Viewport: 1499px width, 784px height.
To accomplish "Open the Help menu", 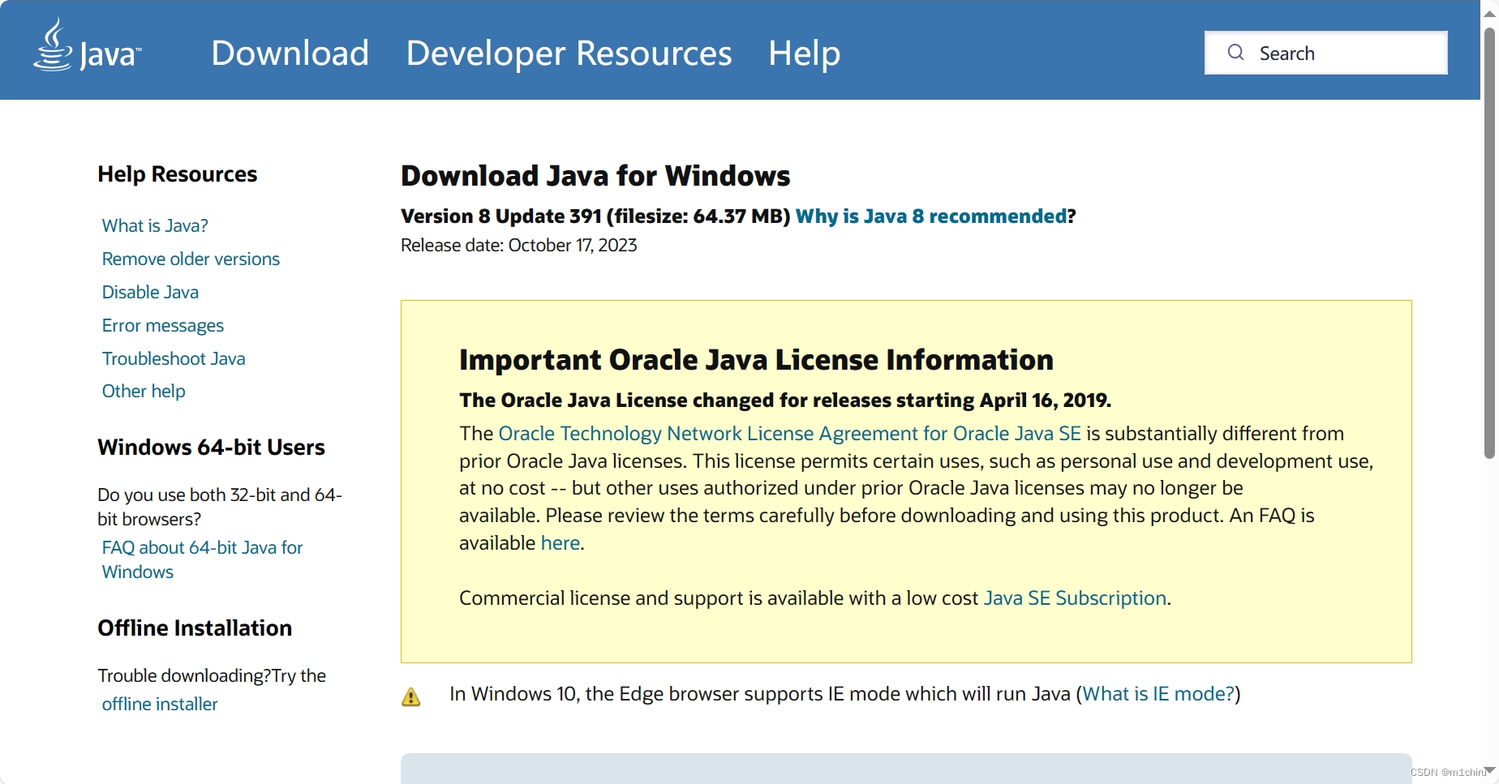I will (803, 53).
